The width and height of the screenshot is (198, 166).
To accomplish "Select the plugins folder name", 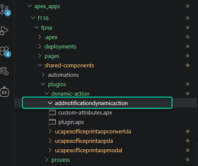I will coord(57,85).
